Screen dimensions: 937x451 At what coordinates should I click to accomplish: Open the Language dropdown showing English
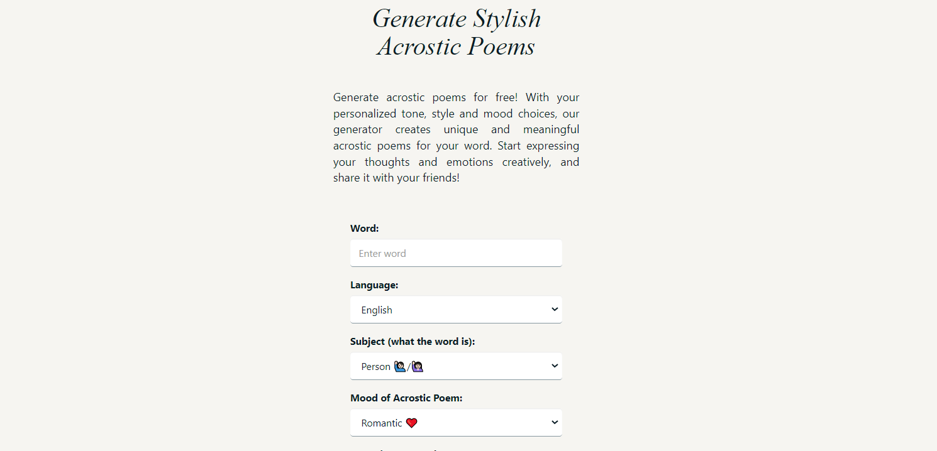456,310
